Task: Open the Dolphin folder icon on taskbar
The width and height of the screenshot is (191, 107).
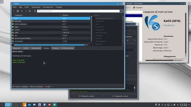Action: pos(30,105)
